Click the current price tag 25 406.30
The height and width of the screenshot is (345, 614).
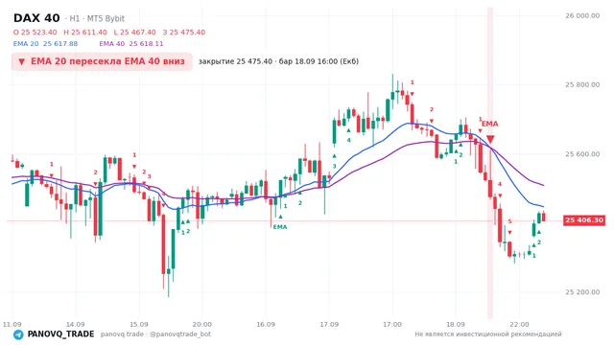pos(584,220)
